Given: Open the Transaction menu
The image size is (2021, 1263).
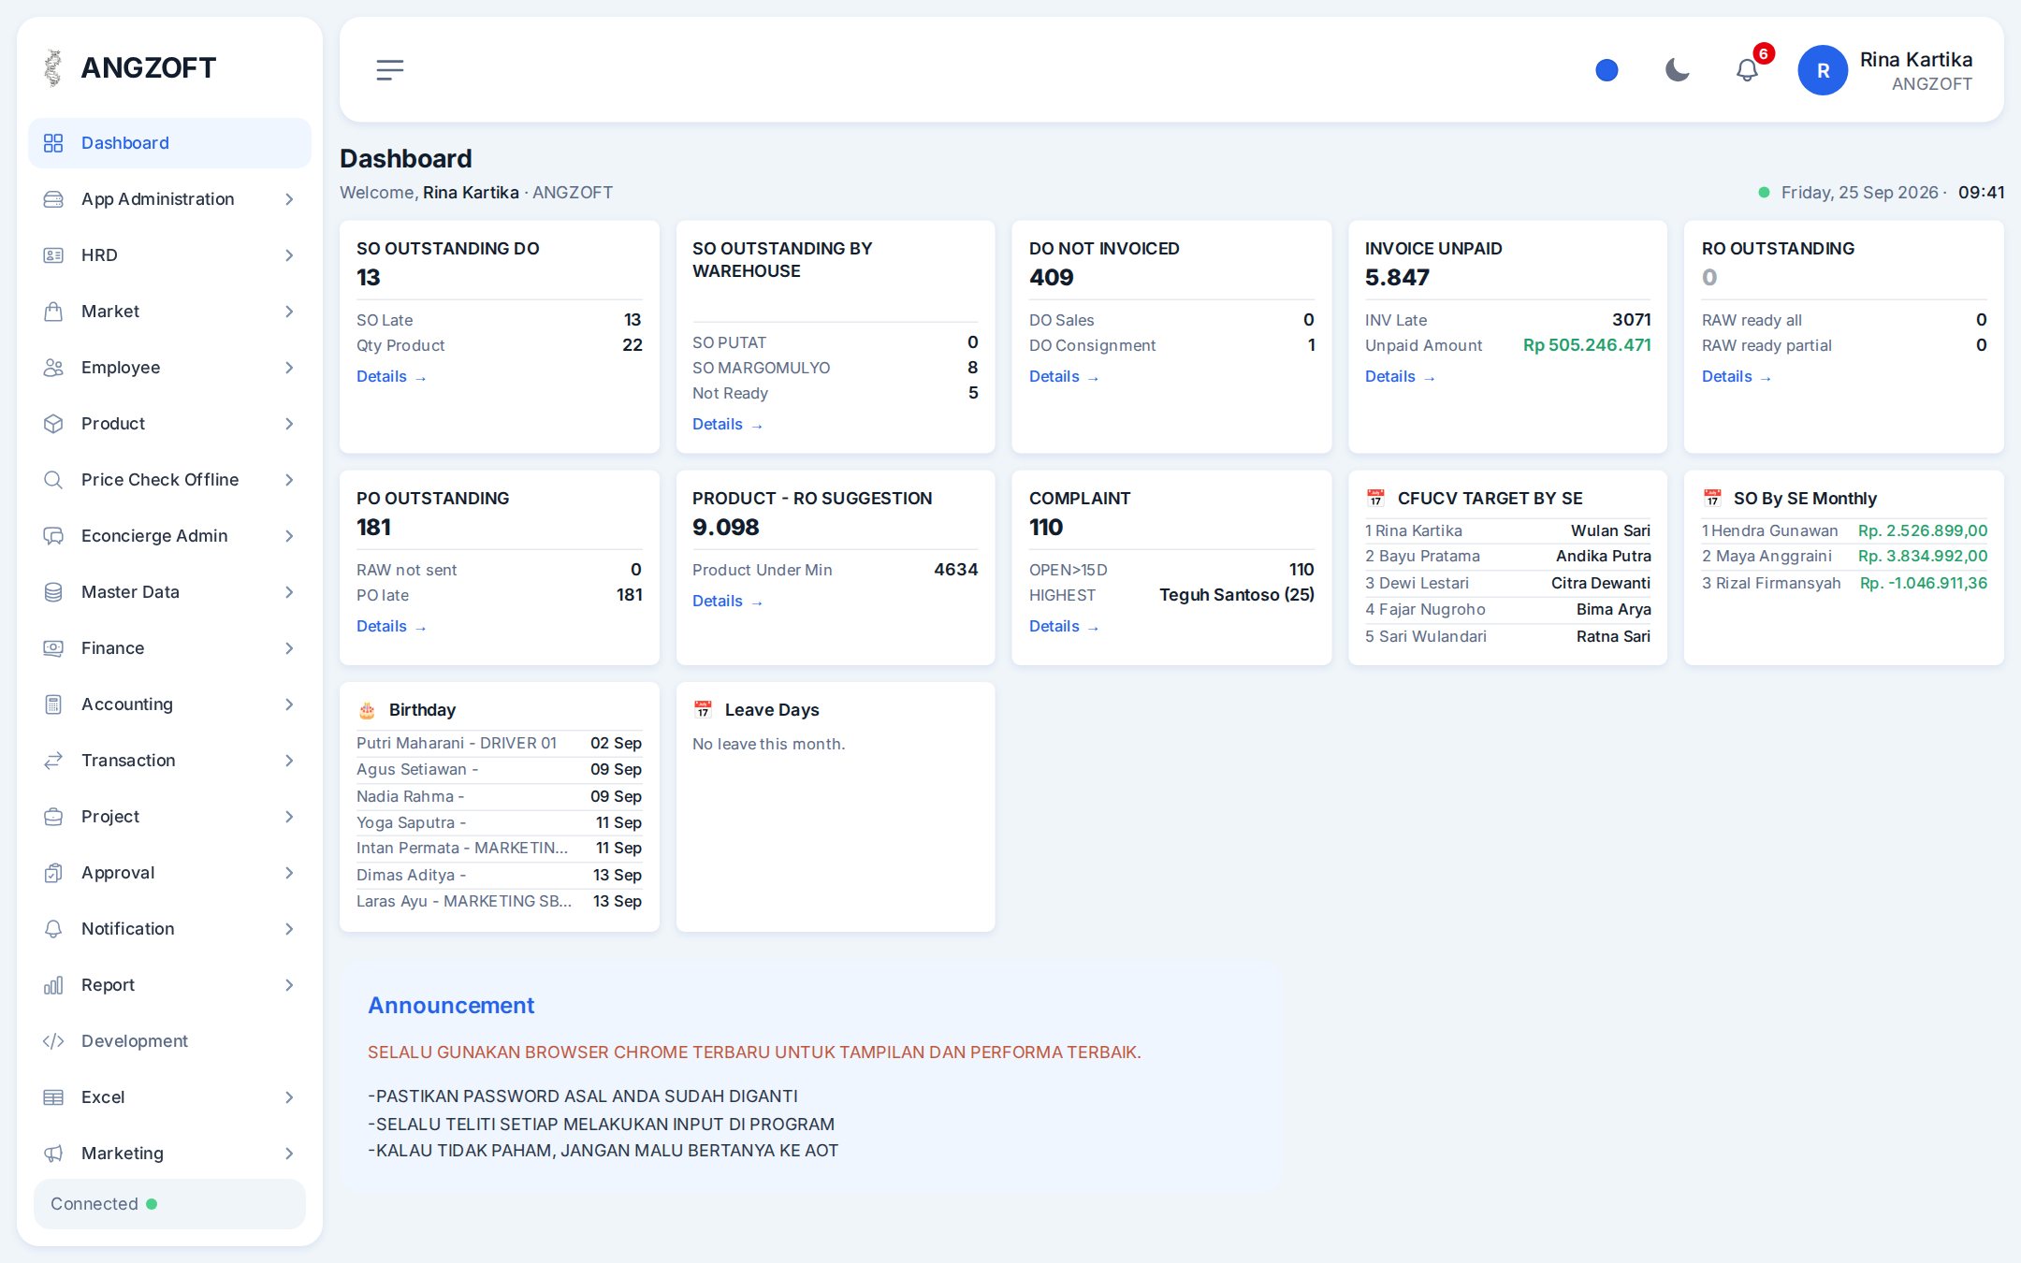Looking at the screenshot, I should pos(169,761).
